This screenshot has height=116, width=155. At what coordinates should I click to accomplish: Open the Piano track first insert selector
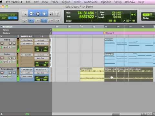pos(27,40)
